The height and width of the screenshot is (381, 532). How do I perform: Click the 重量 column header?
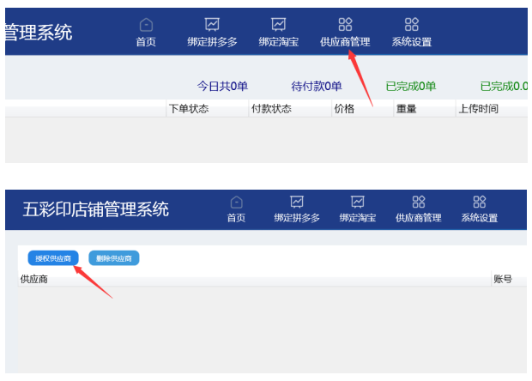(407, 109)
